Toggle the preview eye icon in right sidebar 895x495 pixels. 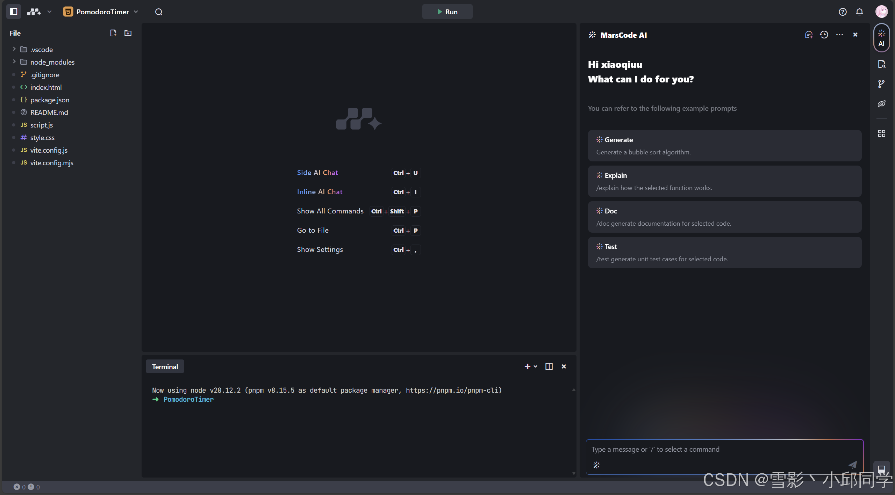tap(881, 104)
